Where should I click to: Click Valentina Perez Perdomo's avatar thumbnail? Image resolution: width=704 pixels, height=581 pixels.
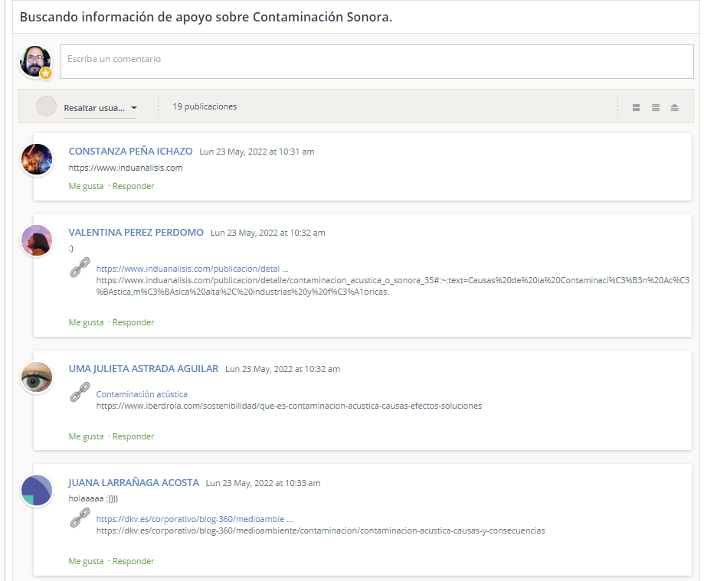tap(37, 240)
